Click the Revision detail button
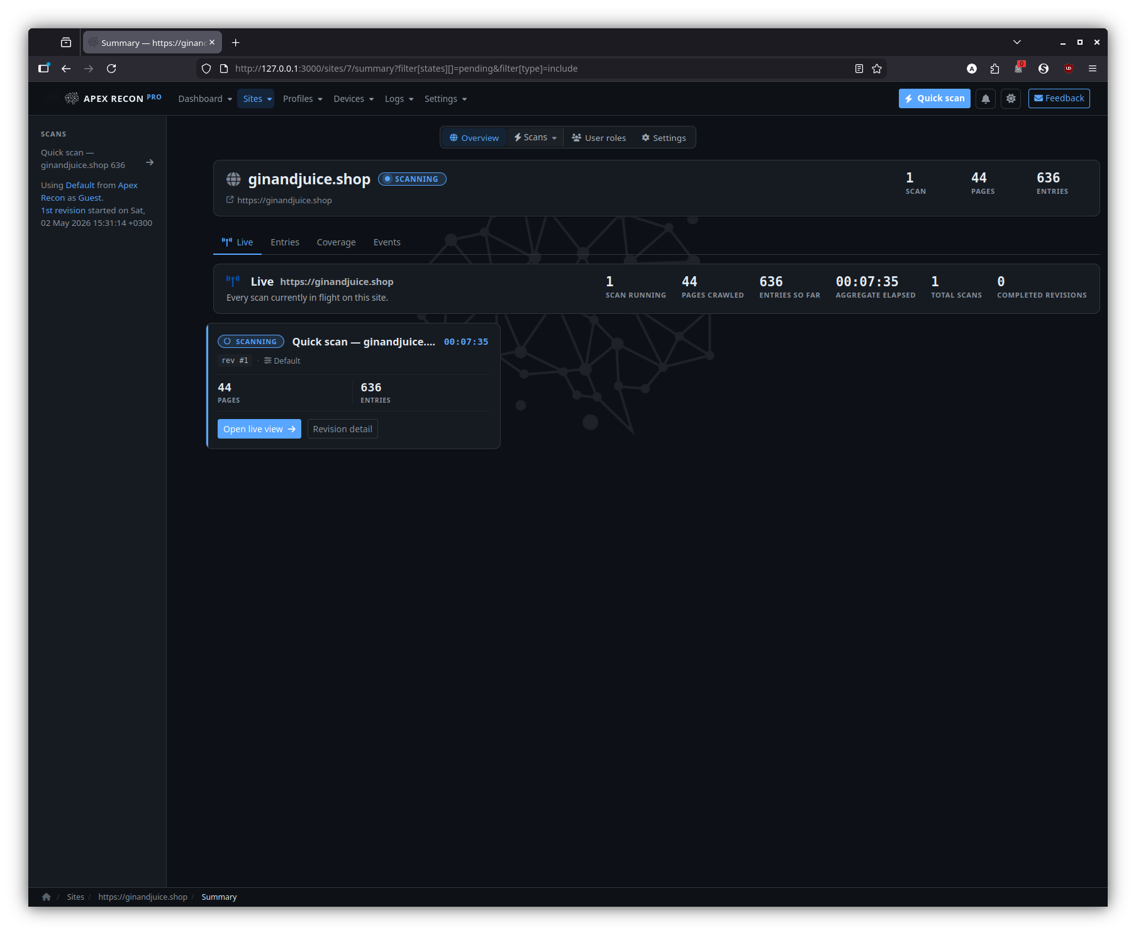Image resolution: width=1136 pixels, height=935 pixels. tap(343, 429)
